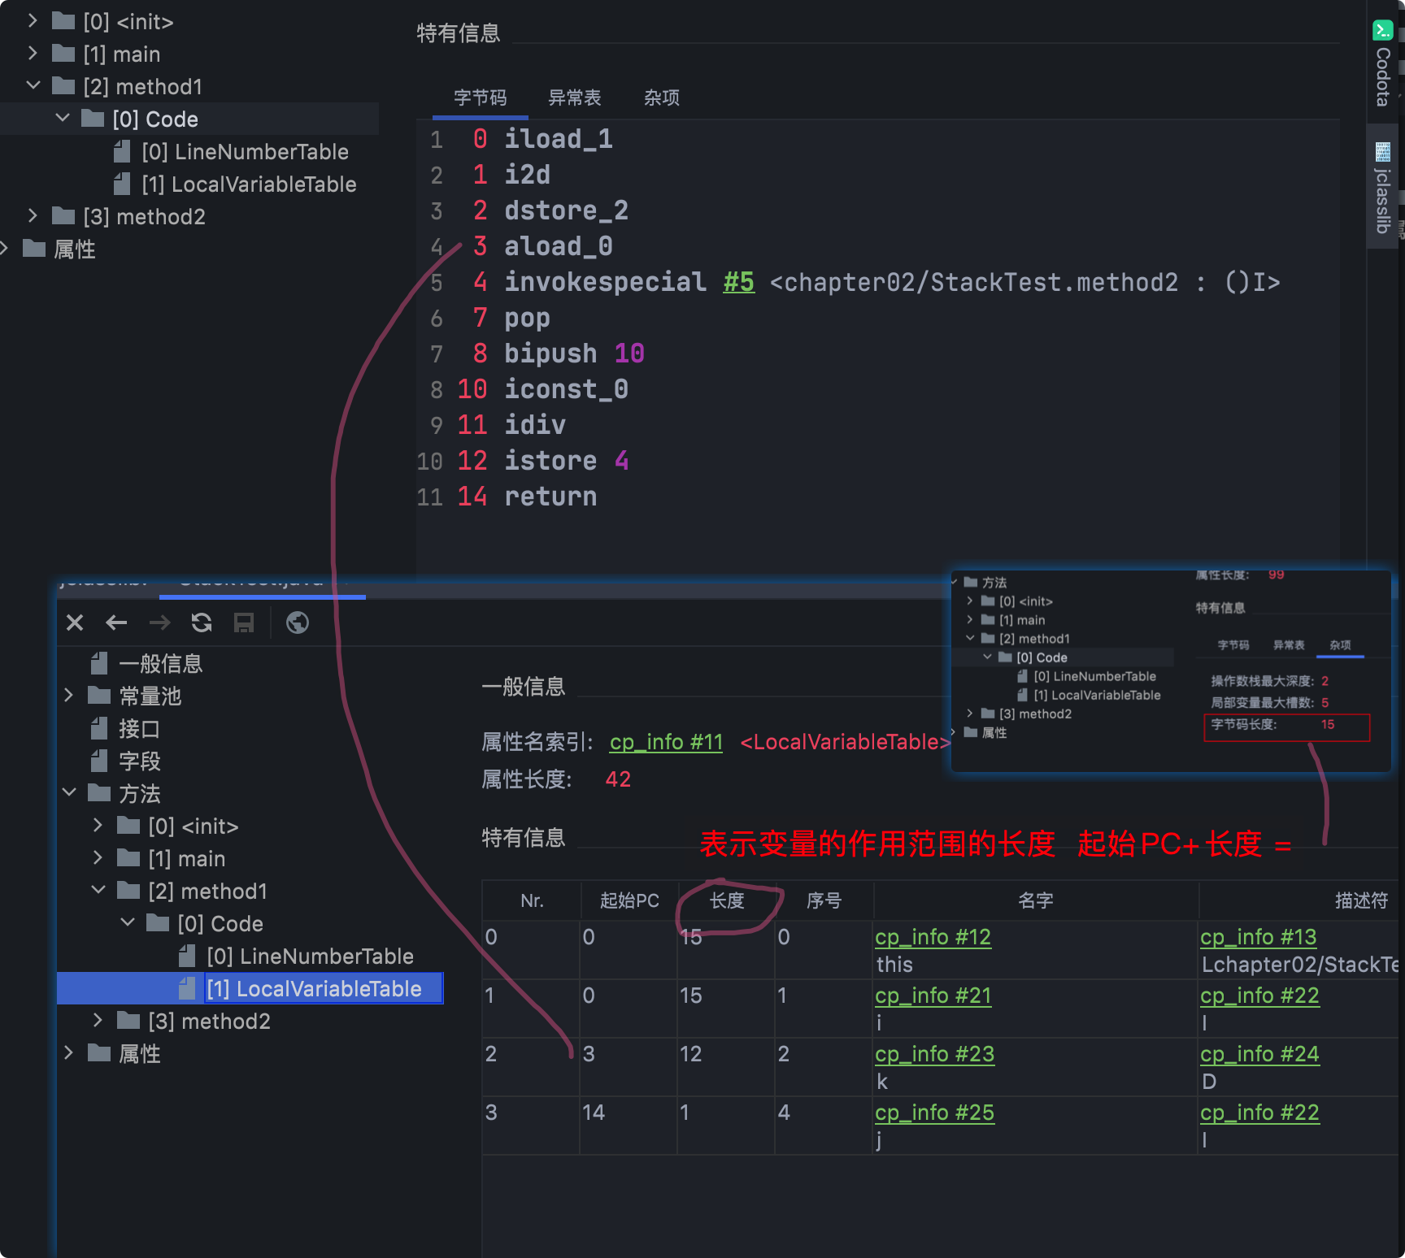The height and width of the screenshot is (1258, 1405).
Task: Select [0] LineNumberTable in lower tree
Action: (x=310, y=957)
